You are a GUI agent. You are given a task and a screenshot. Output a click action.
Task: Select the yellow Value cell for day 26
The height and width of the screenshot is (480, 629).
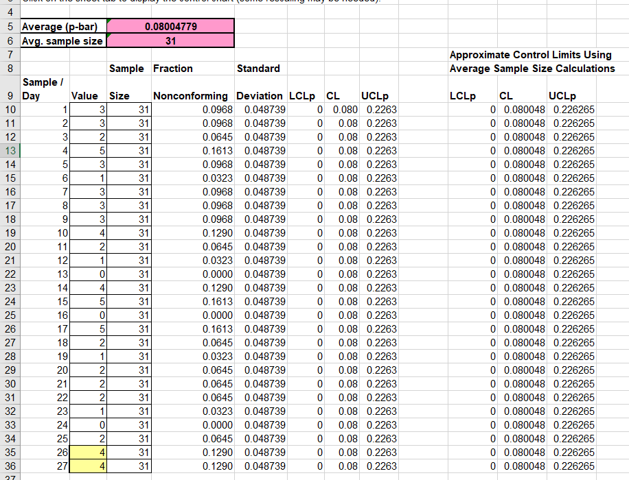[89, 453]
